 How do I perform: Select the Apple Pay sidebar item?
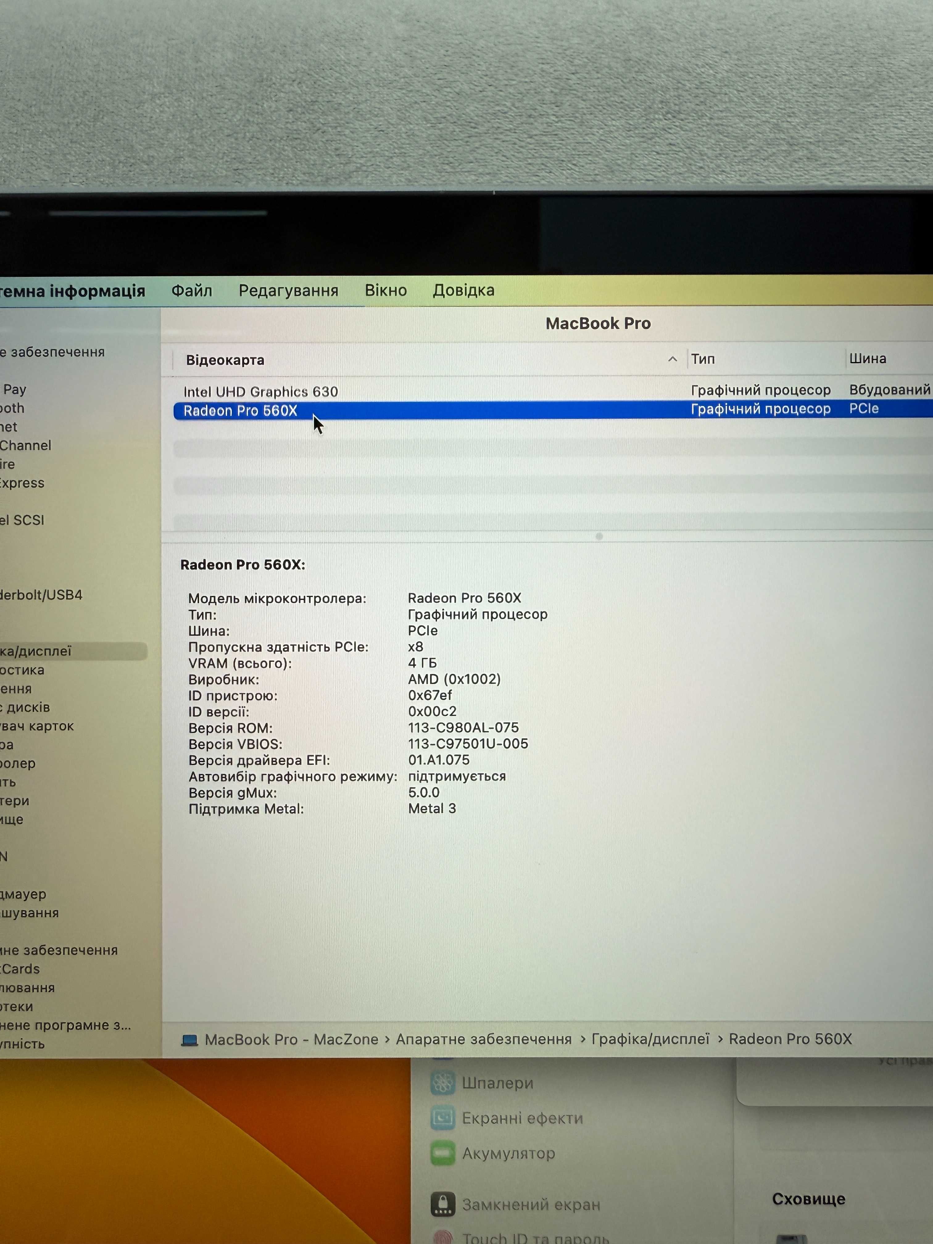[x=14, y=389]
